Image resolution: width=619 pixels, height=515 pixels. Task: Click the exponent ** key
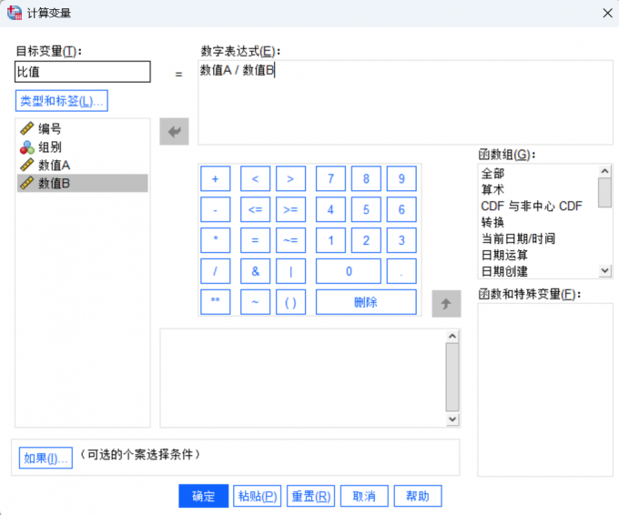[215, 302]
